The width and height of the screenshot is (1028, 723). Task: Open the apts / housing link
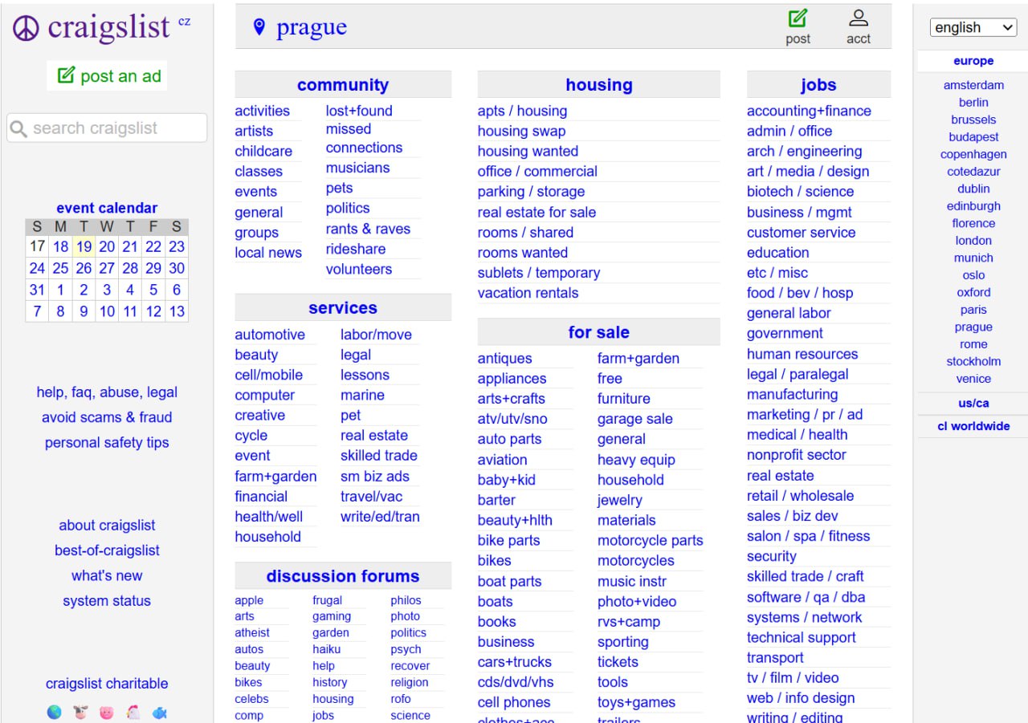522,111
